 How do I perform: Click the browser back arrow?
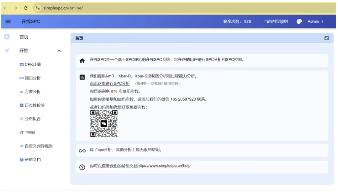pos(5,8)
